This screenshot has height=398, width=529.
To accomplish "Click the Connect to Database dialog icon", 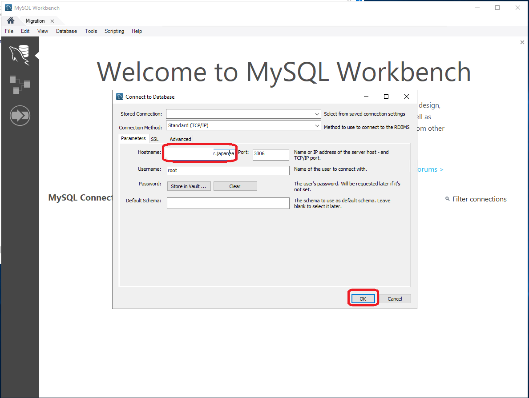I will click(x=120, y=97).
